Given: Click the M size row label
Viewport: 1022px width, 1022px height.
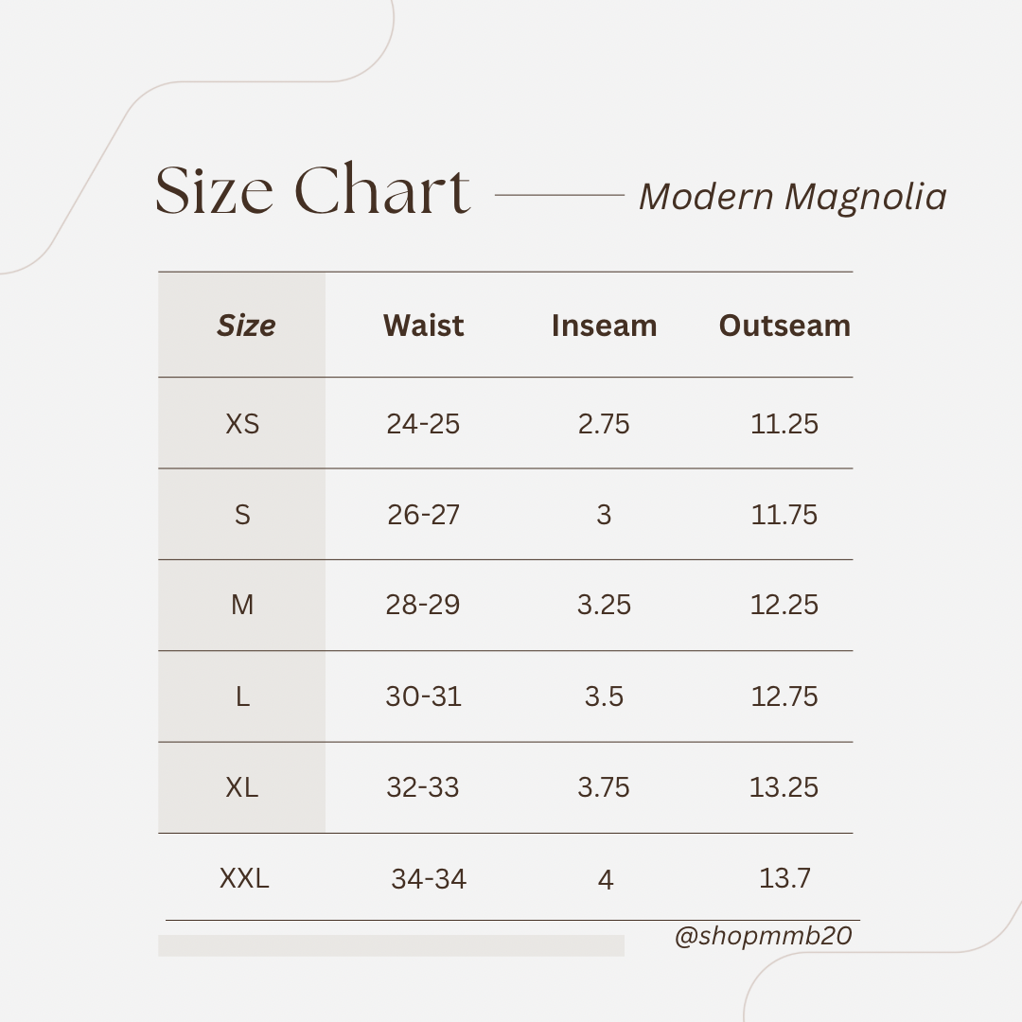Looking at the screenshot, I should click(x=242, y=605).
